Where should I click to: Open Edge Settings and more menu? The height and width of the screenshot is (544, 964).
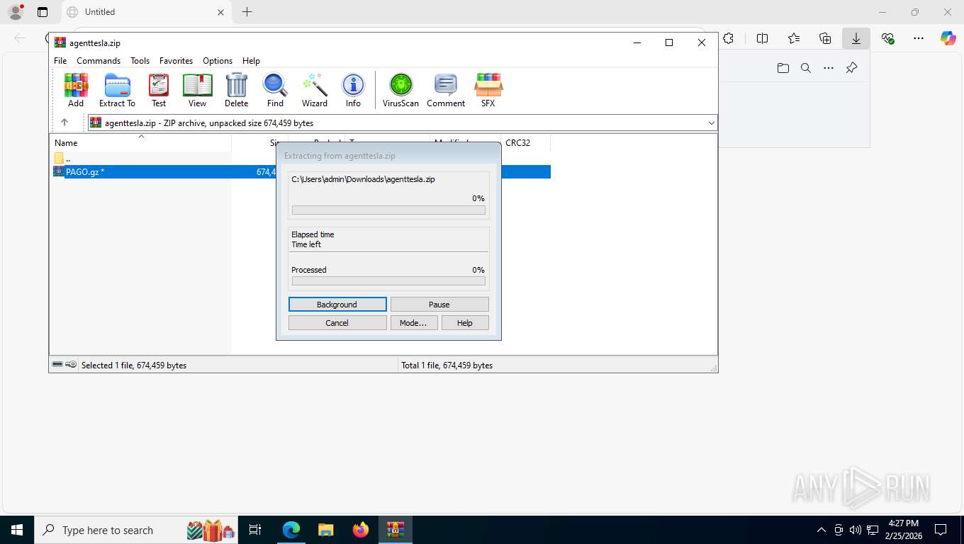point(919,38)
